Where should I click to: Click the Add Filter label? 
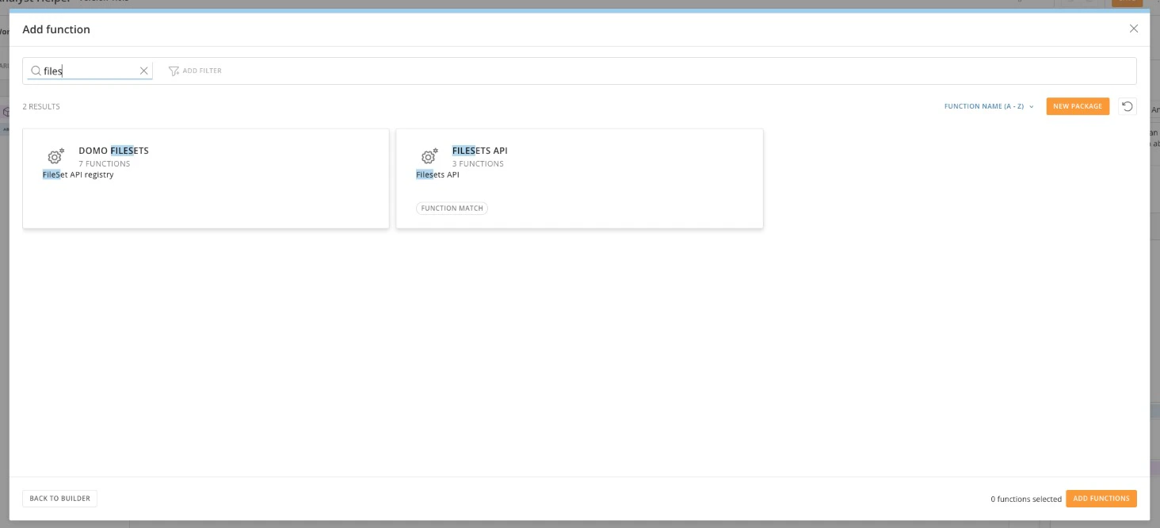point(202,71)
